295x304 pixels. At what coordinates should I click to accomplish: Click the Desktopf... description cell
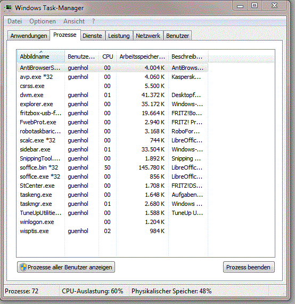(186, 95)
